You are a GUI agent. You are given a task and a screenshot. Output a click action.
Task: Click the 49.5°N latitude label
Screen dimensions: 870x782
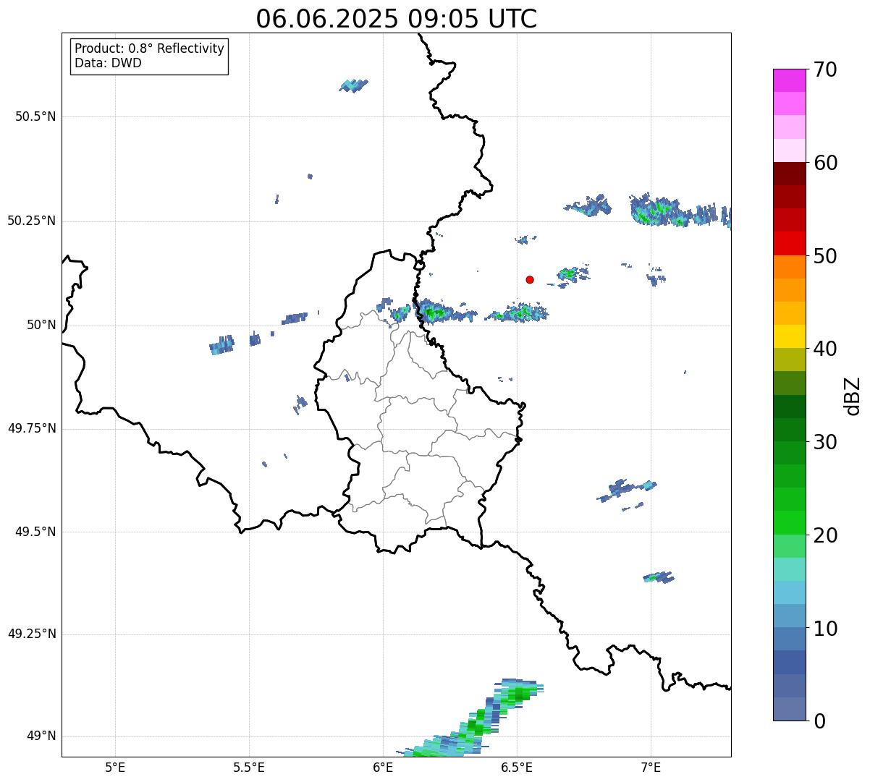(35, 532)
